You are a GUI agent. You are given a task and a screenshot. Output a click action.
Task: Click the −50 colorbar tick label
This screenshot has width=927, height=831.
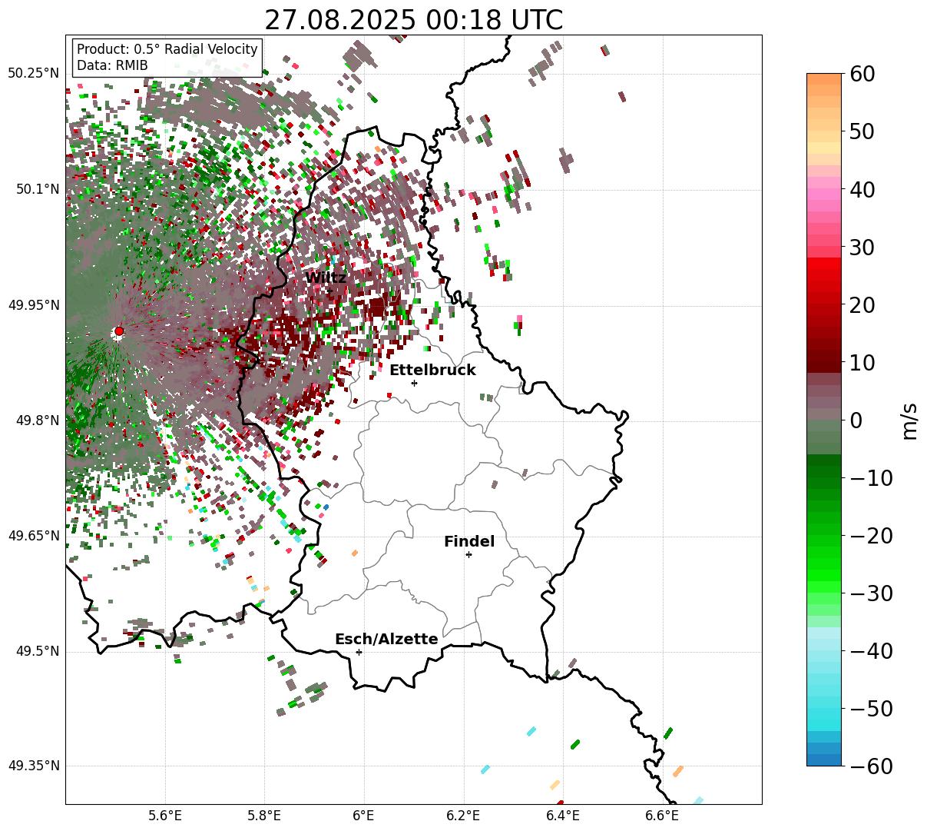pyautogui.click(x=870, y=709)
